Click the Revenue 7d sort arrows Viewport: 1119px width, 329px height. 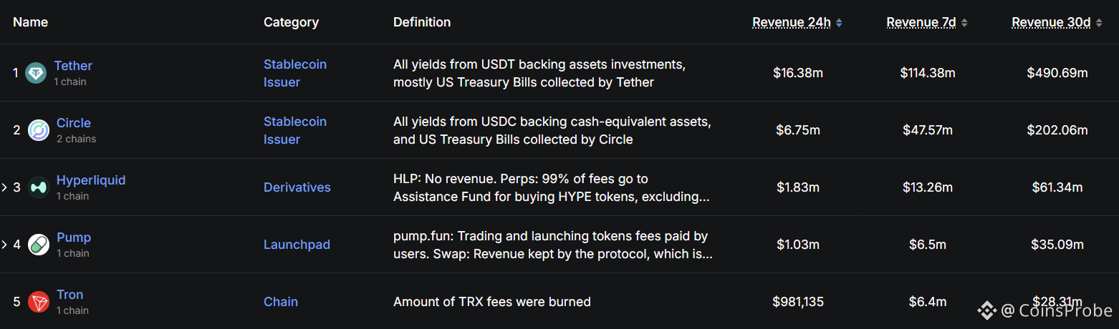click(x=964, y=23)
